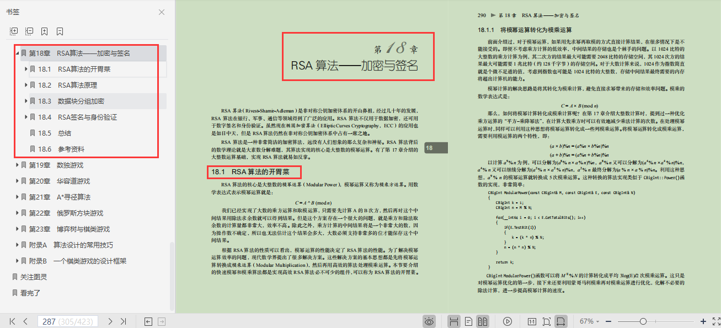Screen dimensions: 721x328
Task: Switch to single page view mode
Action: click(x=468, y=321)
